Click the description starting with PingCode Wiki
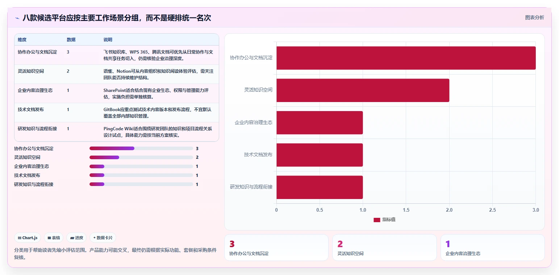559x275 pixels. [x=158, y=132]
